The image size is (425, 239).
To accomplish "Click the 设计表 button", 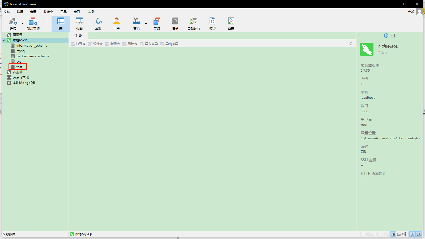I will [95, 44].
